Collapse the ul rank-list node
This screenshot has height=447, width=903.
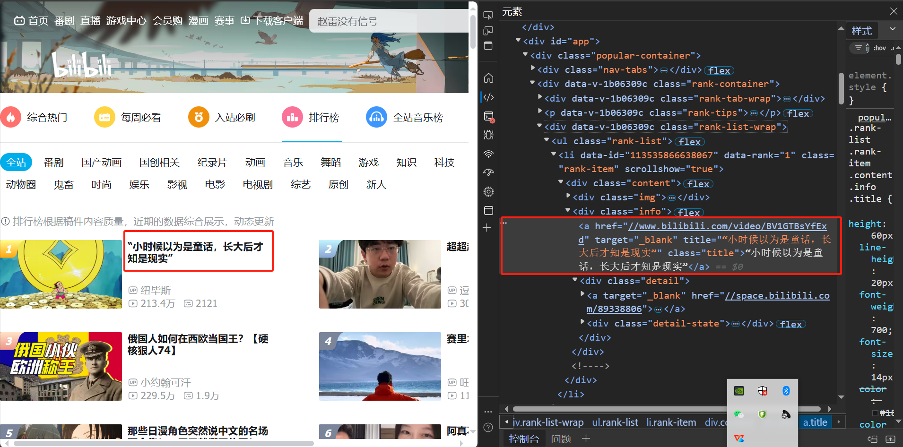[547, 140]
